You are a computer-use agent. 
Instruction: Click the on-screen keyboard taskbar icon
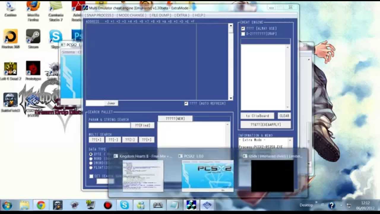tap(158, 205)
